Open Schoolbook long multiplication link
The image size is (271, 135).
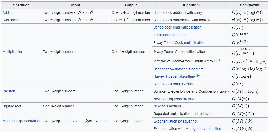177,27
